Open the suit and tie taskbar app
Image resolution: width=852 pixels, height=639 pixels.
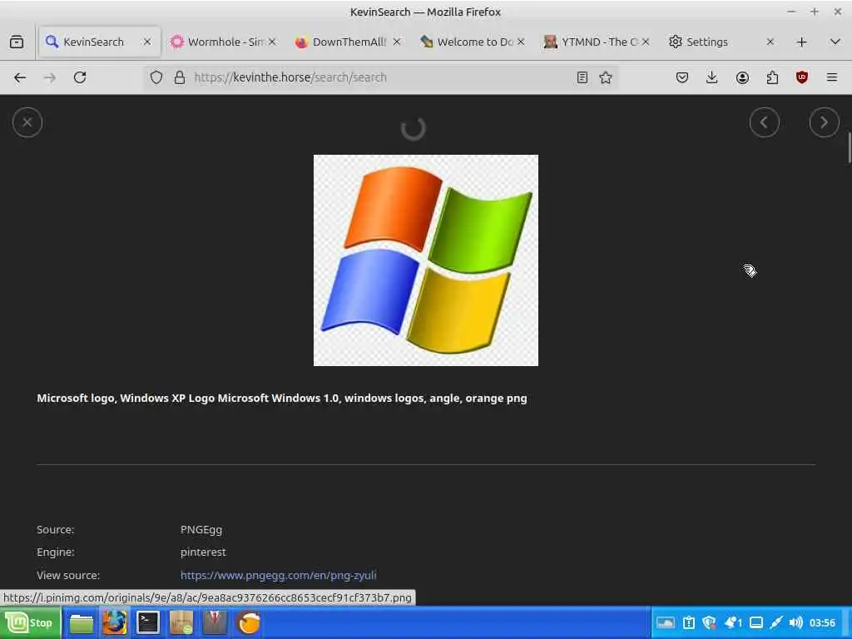(x=215, y=623)
